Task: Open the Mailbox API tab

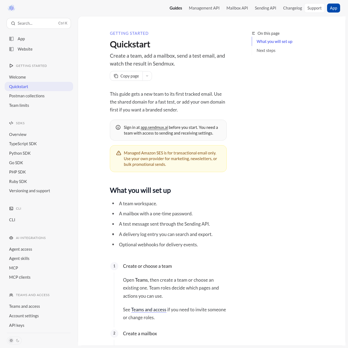Action: pyautogui.click(x=237, y=8)
